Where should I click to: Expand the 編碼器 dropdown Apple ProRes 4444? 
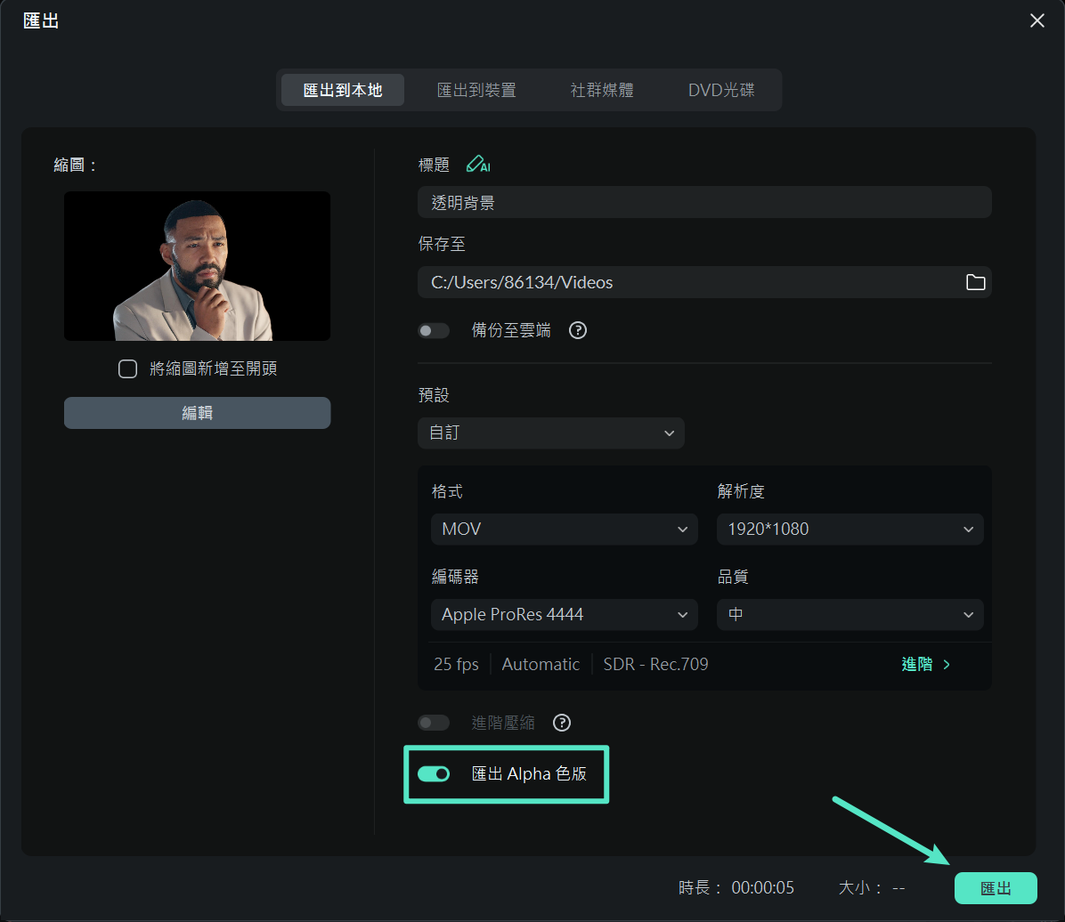tap(565, 615)
